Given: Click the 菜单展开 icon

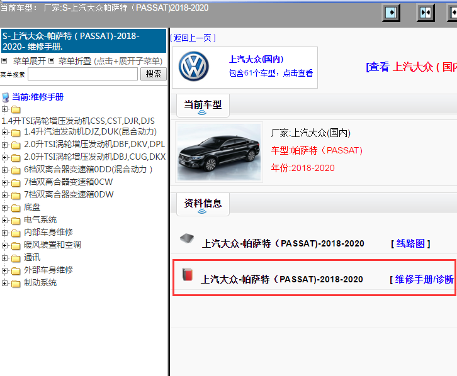Looking at the screenshot, I should pos(4,61).
